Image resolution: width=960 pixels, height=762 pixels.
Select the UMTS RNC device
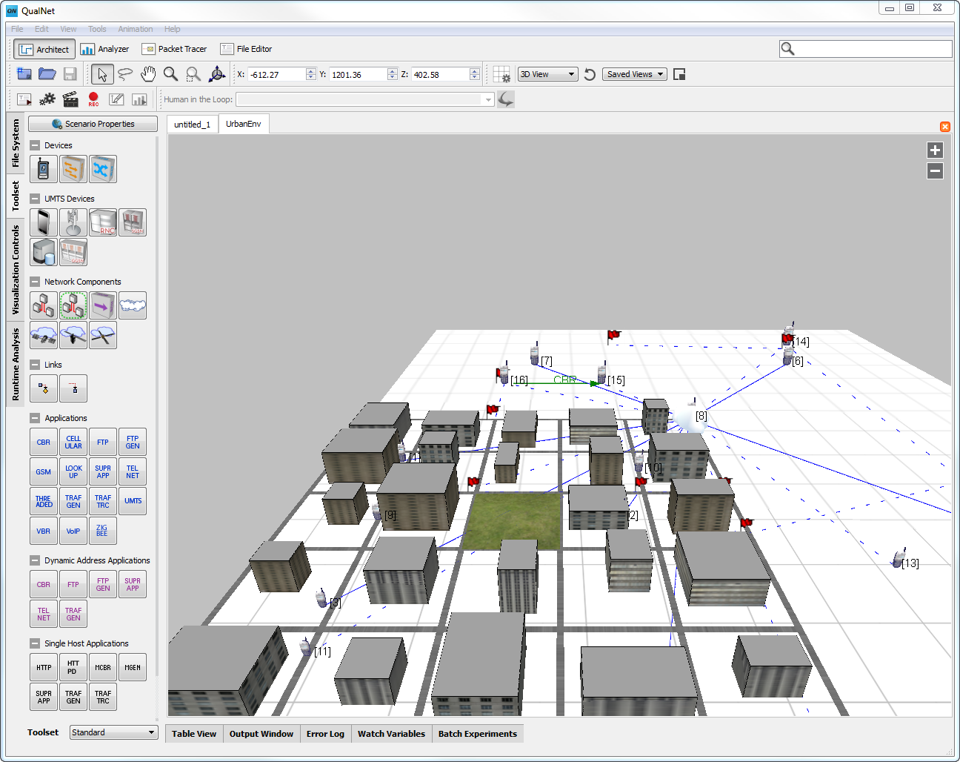click(x=103, y=222)
